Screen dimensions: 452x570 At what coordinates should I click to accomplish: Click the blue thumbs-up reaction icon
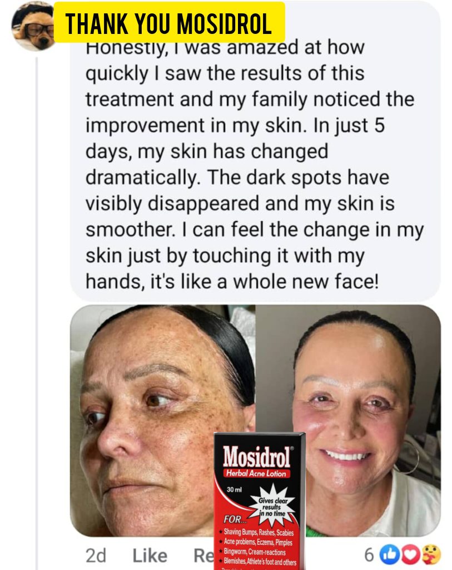[x=389, y=554]
